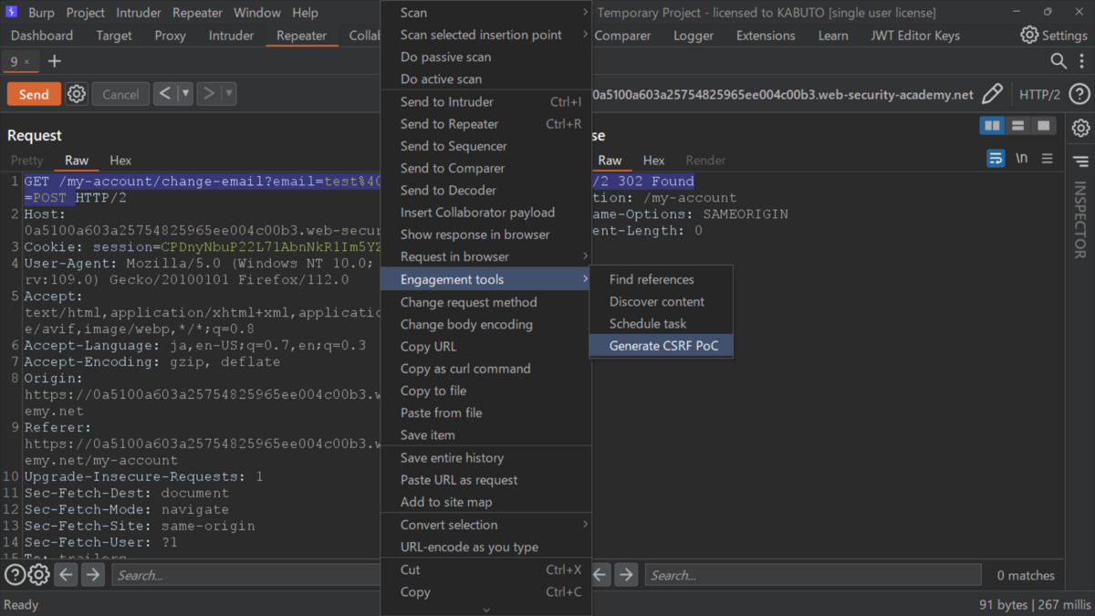
Task: Select side-by-side layout view icon
Action: point(992,126)
